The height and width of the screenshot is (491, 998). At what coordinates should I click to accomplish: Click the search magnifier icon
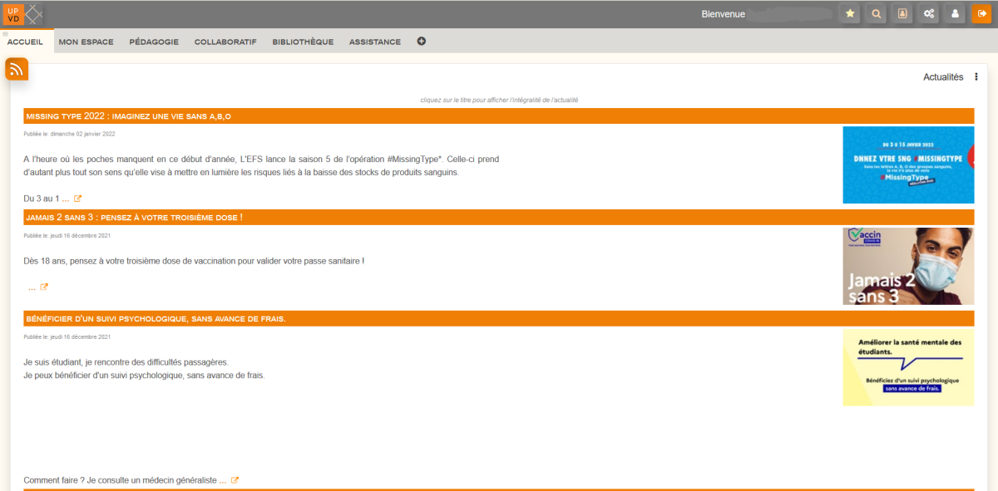coord(876,13)
